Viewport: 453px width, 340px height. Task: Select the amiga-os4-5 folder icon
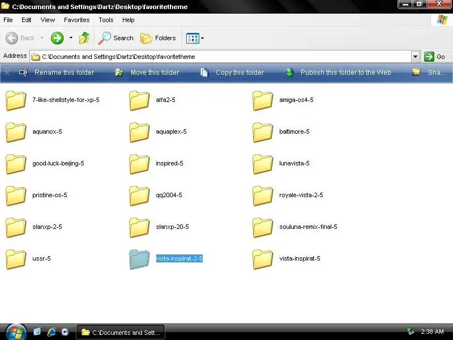pyautogui.click(x=263, y=100)
